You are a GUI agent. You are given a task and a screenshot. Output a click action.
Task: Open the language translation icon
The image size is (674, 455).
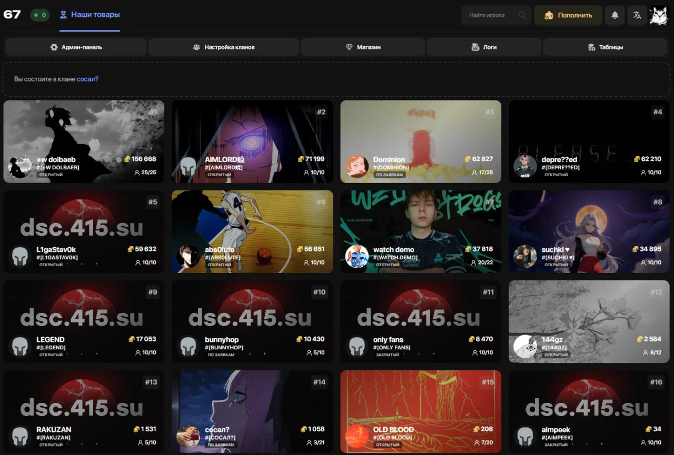click(x=637, y=15)
